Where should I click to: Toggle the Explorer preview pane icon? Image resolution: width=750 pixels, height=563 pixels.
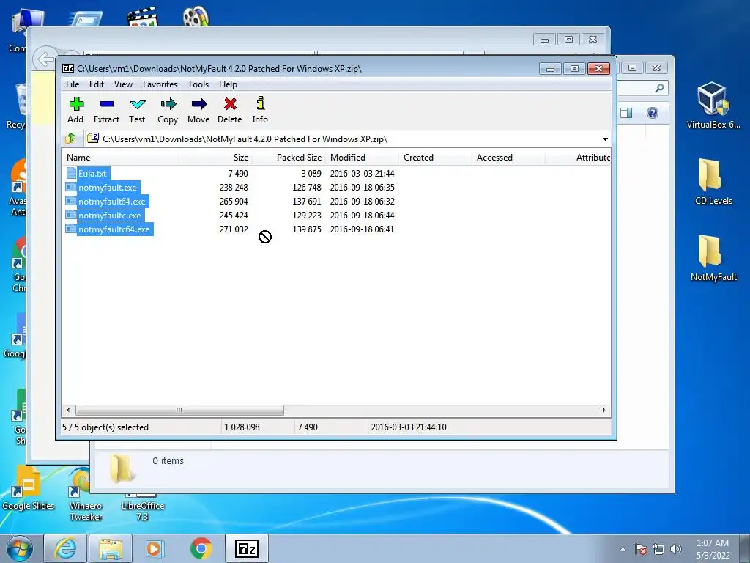coord(626,113)
